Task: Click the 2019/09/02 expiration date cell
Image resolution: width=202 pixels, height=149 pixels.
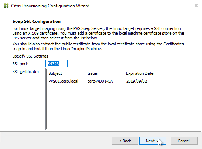Action: coord(137,81)
